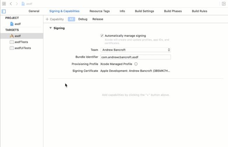Add editor on right icon
This screenshot has width=228, height=147.
click(x=224, y=4)
